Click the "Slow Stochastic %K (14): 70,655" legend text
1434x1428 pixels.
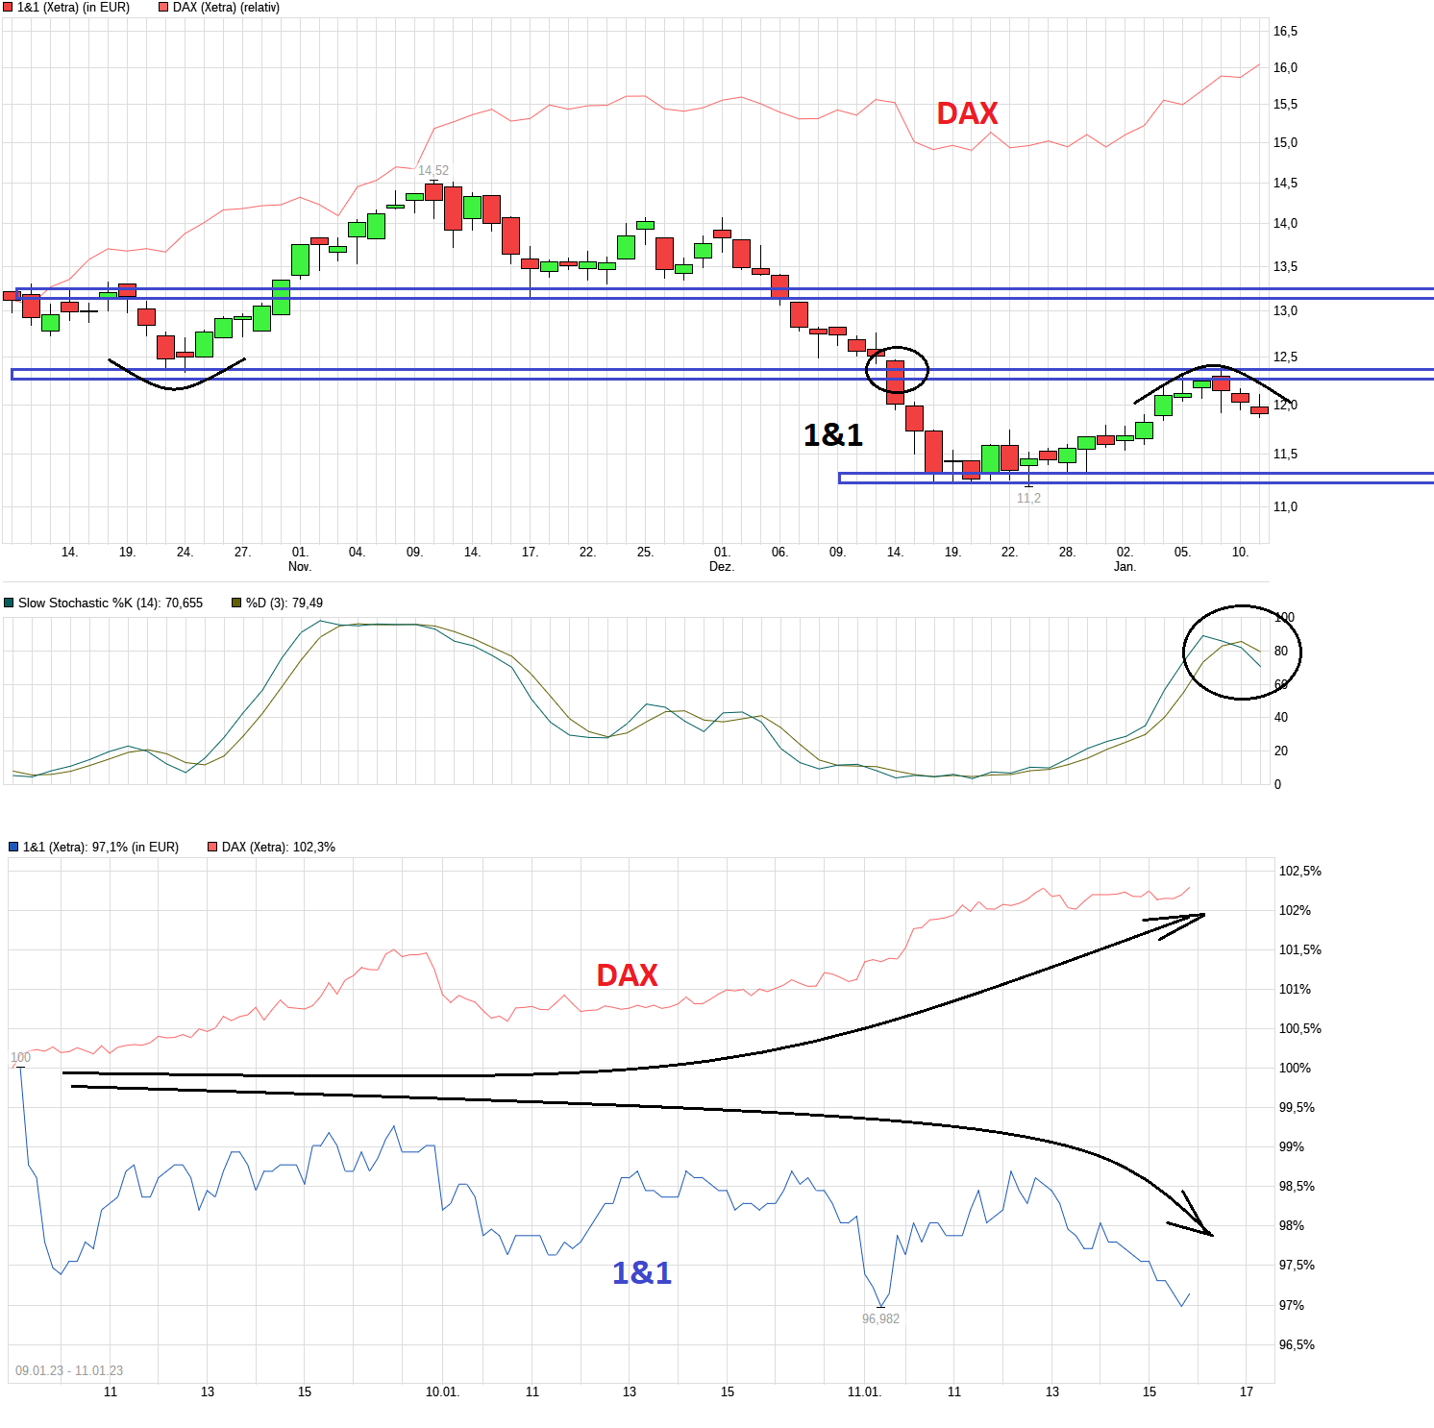pos(111,603)
